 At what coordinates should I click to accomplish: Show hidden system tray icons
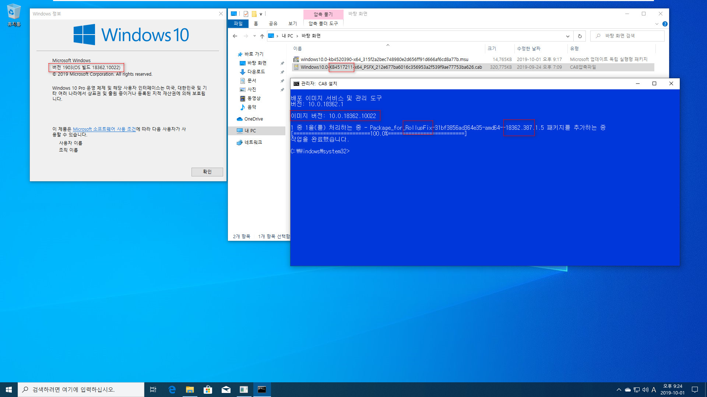coord(619,390)
